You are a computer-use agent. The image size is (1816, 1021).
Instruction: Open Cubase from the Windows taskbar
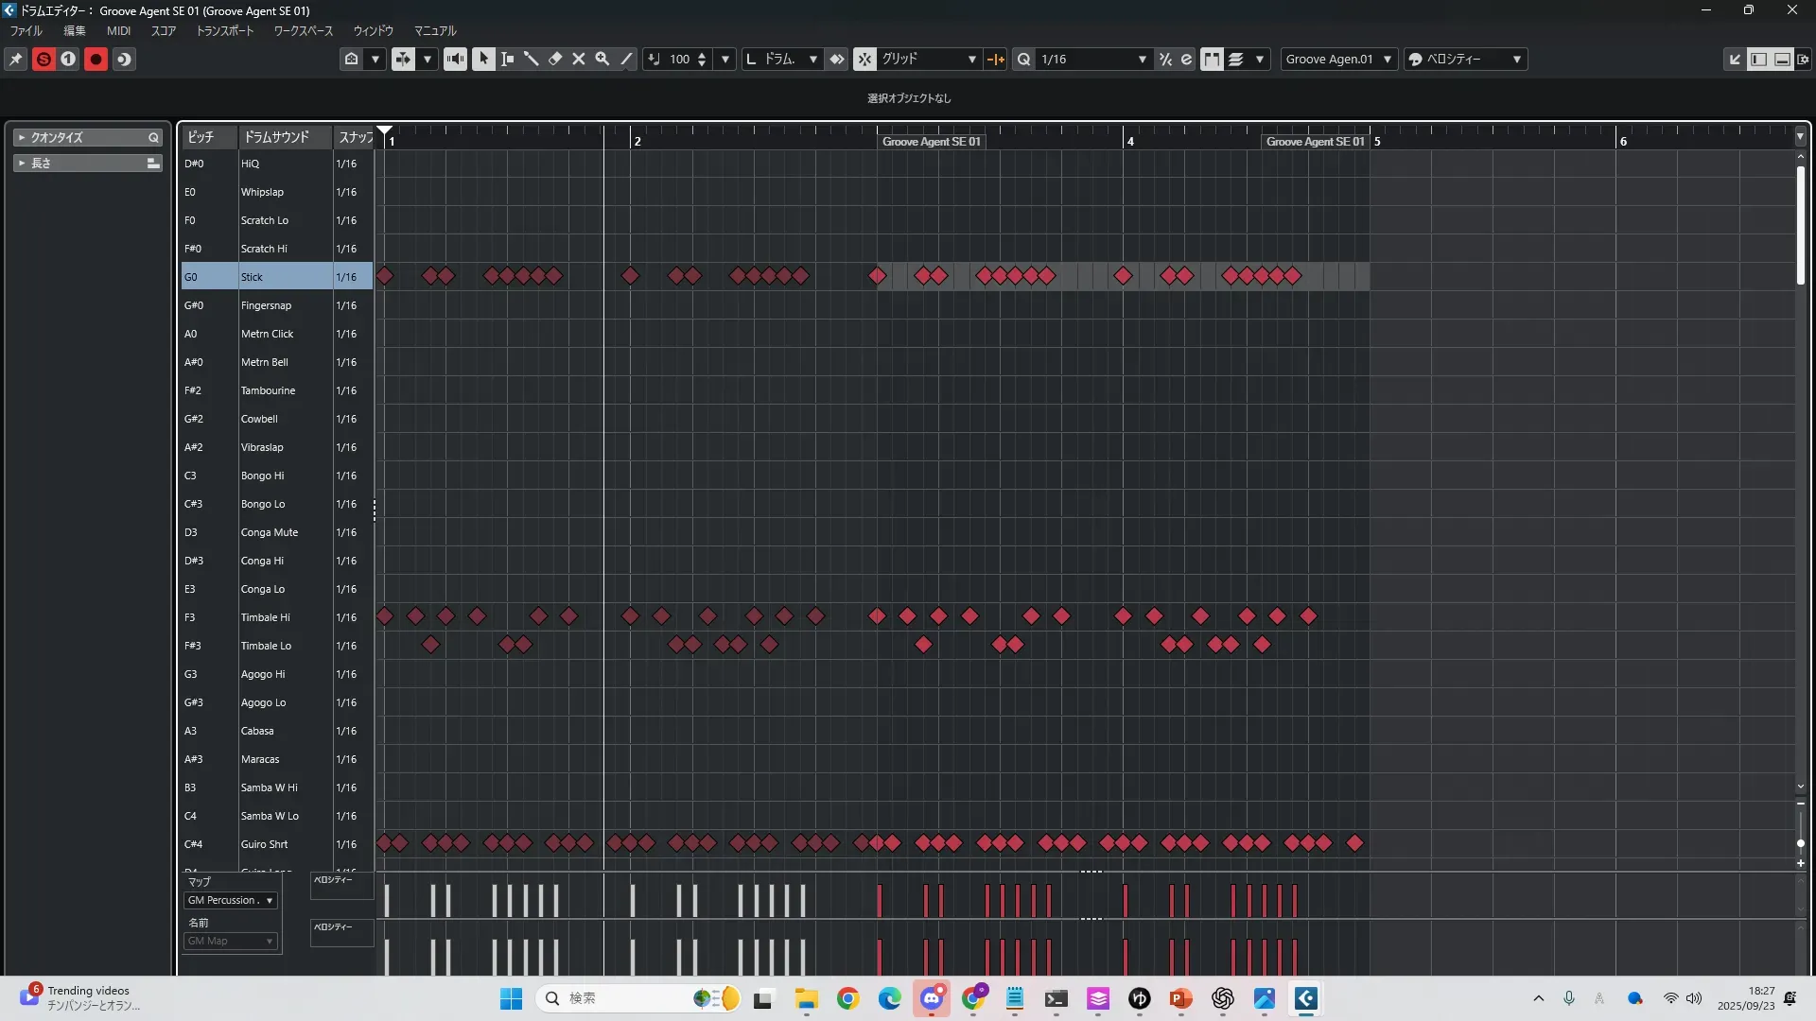tap(1305, 998)
